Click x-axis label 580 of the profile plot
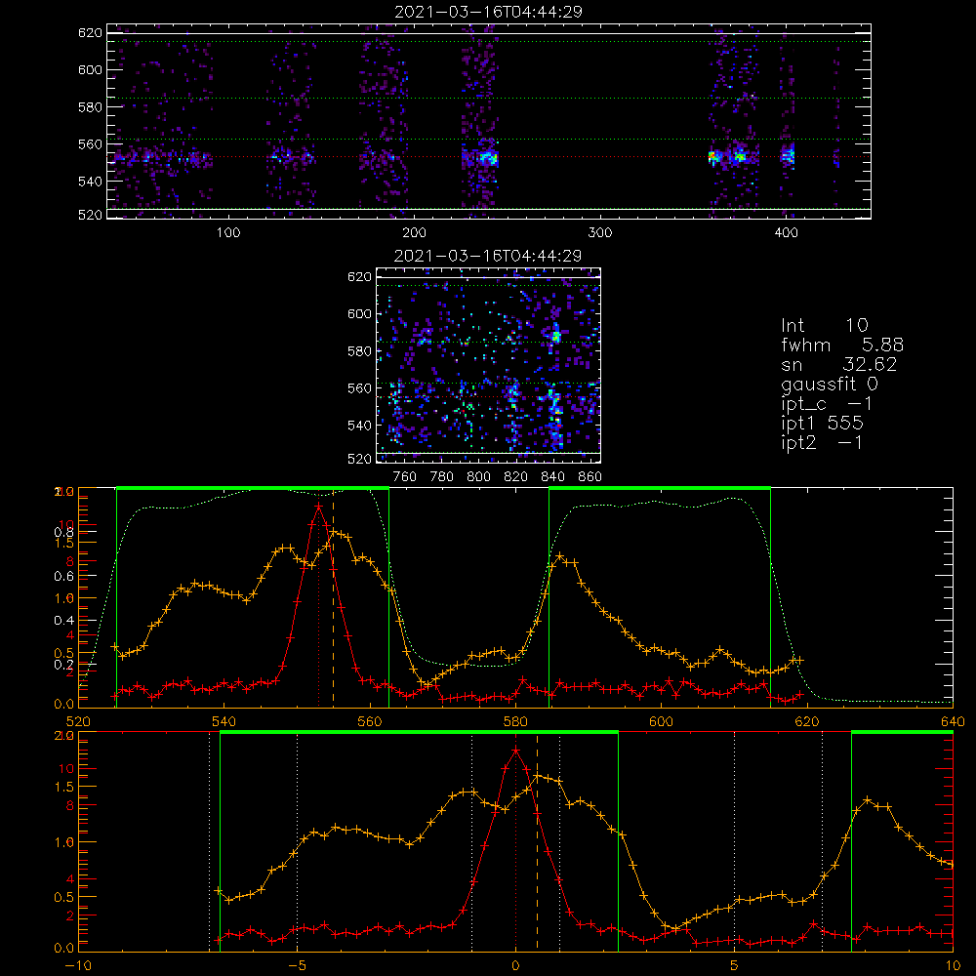 [515, 722]
